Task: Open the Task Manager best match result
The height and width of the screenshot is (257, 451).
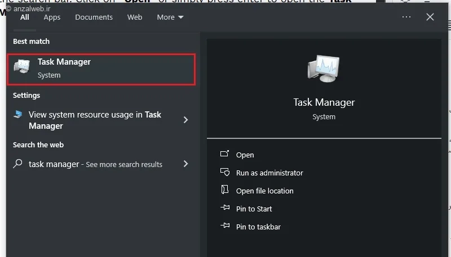Action: tap(101, 69)
